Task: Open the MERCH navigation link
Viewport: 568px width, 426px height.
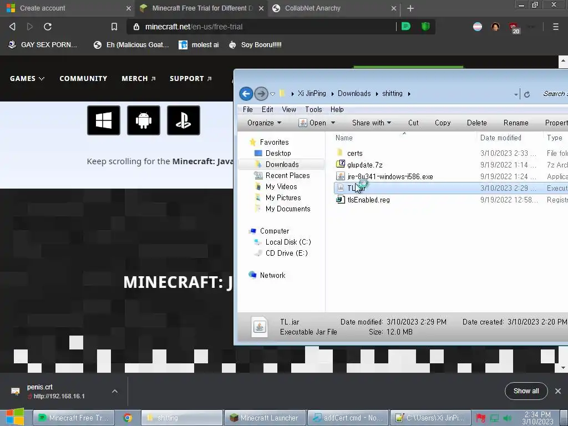Action: [138, 79]
